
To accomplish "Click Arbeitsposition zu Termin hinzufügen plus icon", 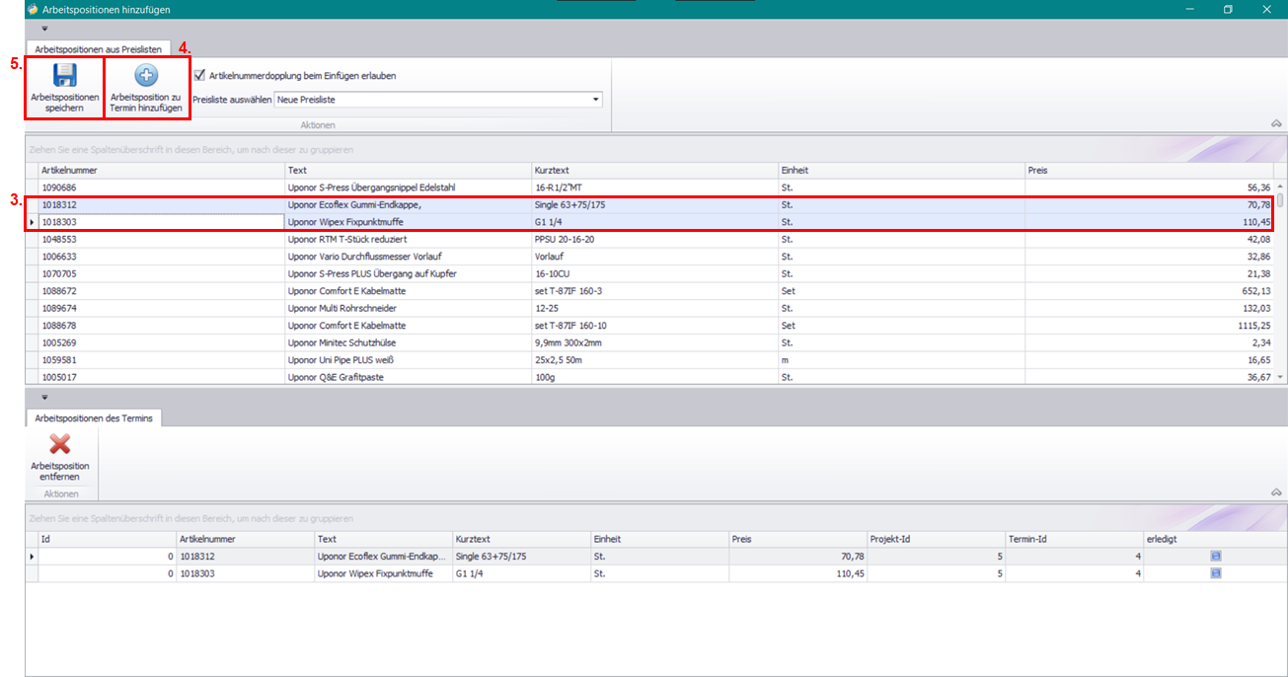I will coord(146,76).
